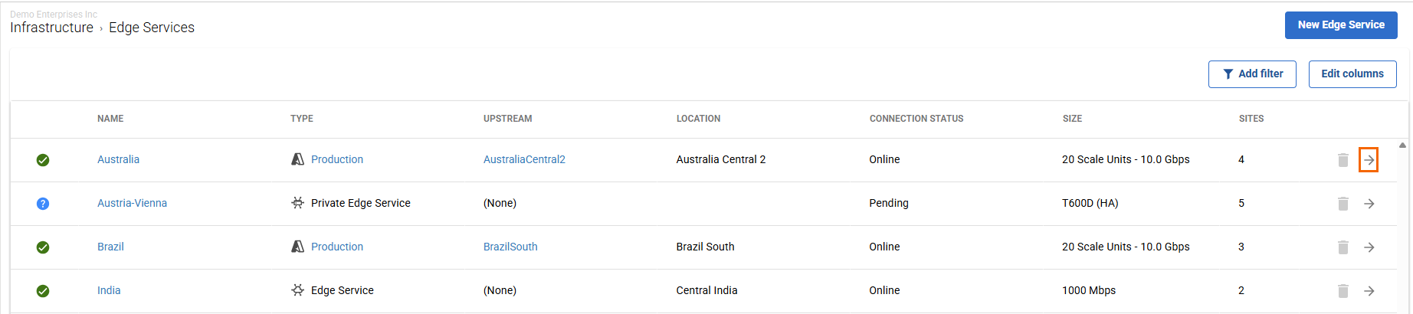This screenshot has width=1413, height=314.
Task: Click the table scrollbar up arrow
Action: tap(1402, 145)
